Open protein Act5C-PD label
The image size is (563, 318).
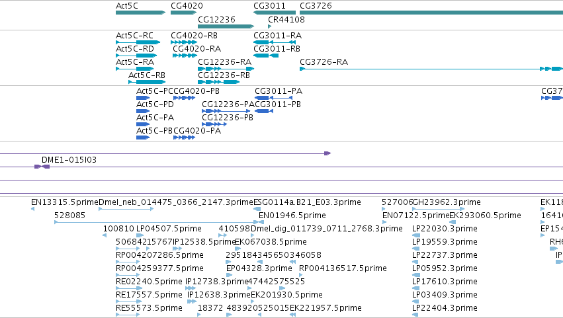pyautogui.click(x=155, y=104)
